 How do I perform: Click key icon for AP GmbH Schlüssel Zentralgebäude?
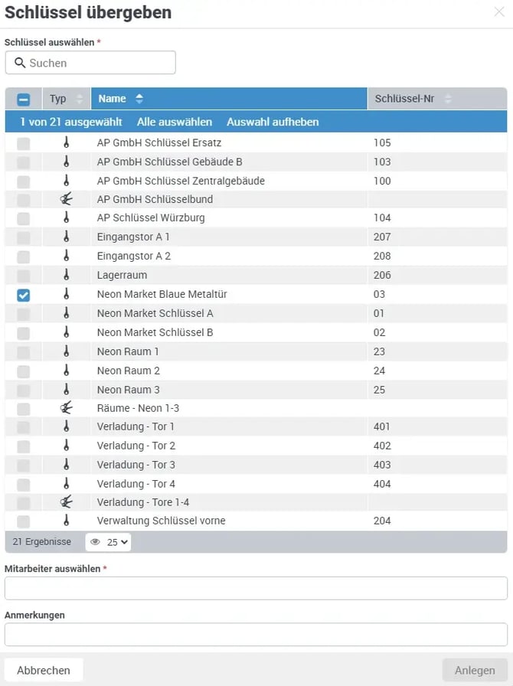(x=66, y=180)
